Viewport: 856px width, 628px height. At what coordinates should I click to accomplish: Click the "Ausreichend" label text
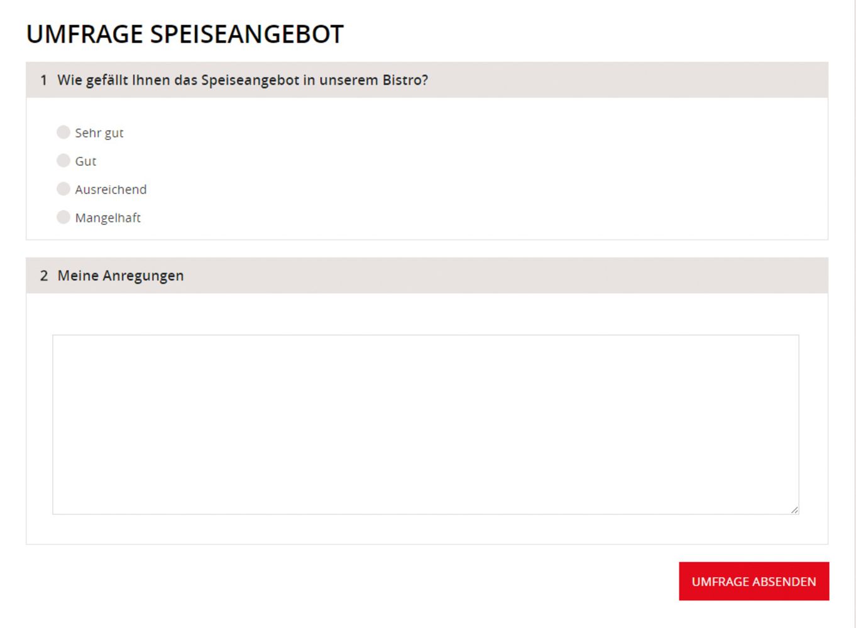[x=111, y=190]
